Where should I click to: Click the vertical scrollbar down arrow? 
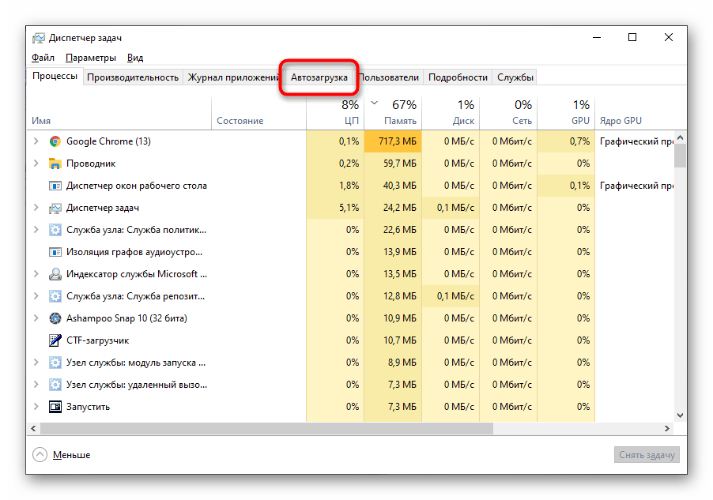click(680, 414)
